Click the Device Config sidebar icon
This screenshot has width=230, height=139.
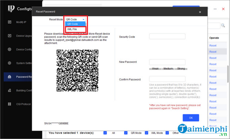point(9,49)
